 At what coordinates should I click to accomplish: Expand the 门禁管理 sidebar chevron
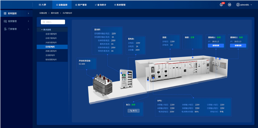point(28,29)
